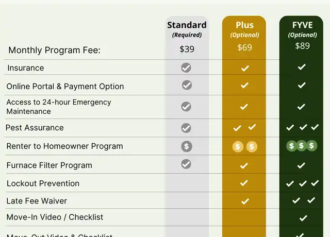Select the Standard (Required) plan header

(187, 29)
